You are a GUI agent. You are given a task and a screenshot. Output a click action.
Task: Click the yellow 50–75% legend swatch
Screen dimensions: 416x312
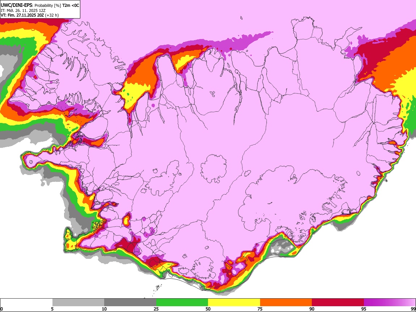(234, 303)
